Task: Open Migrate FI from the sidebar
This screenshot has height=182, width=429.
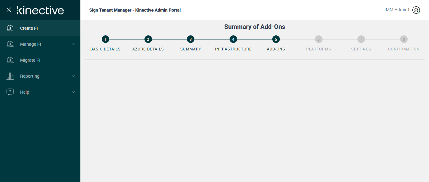Action: [30, 60]
